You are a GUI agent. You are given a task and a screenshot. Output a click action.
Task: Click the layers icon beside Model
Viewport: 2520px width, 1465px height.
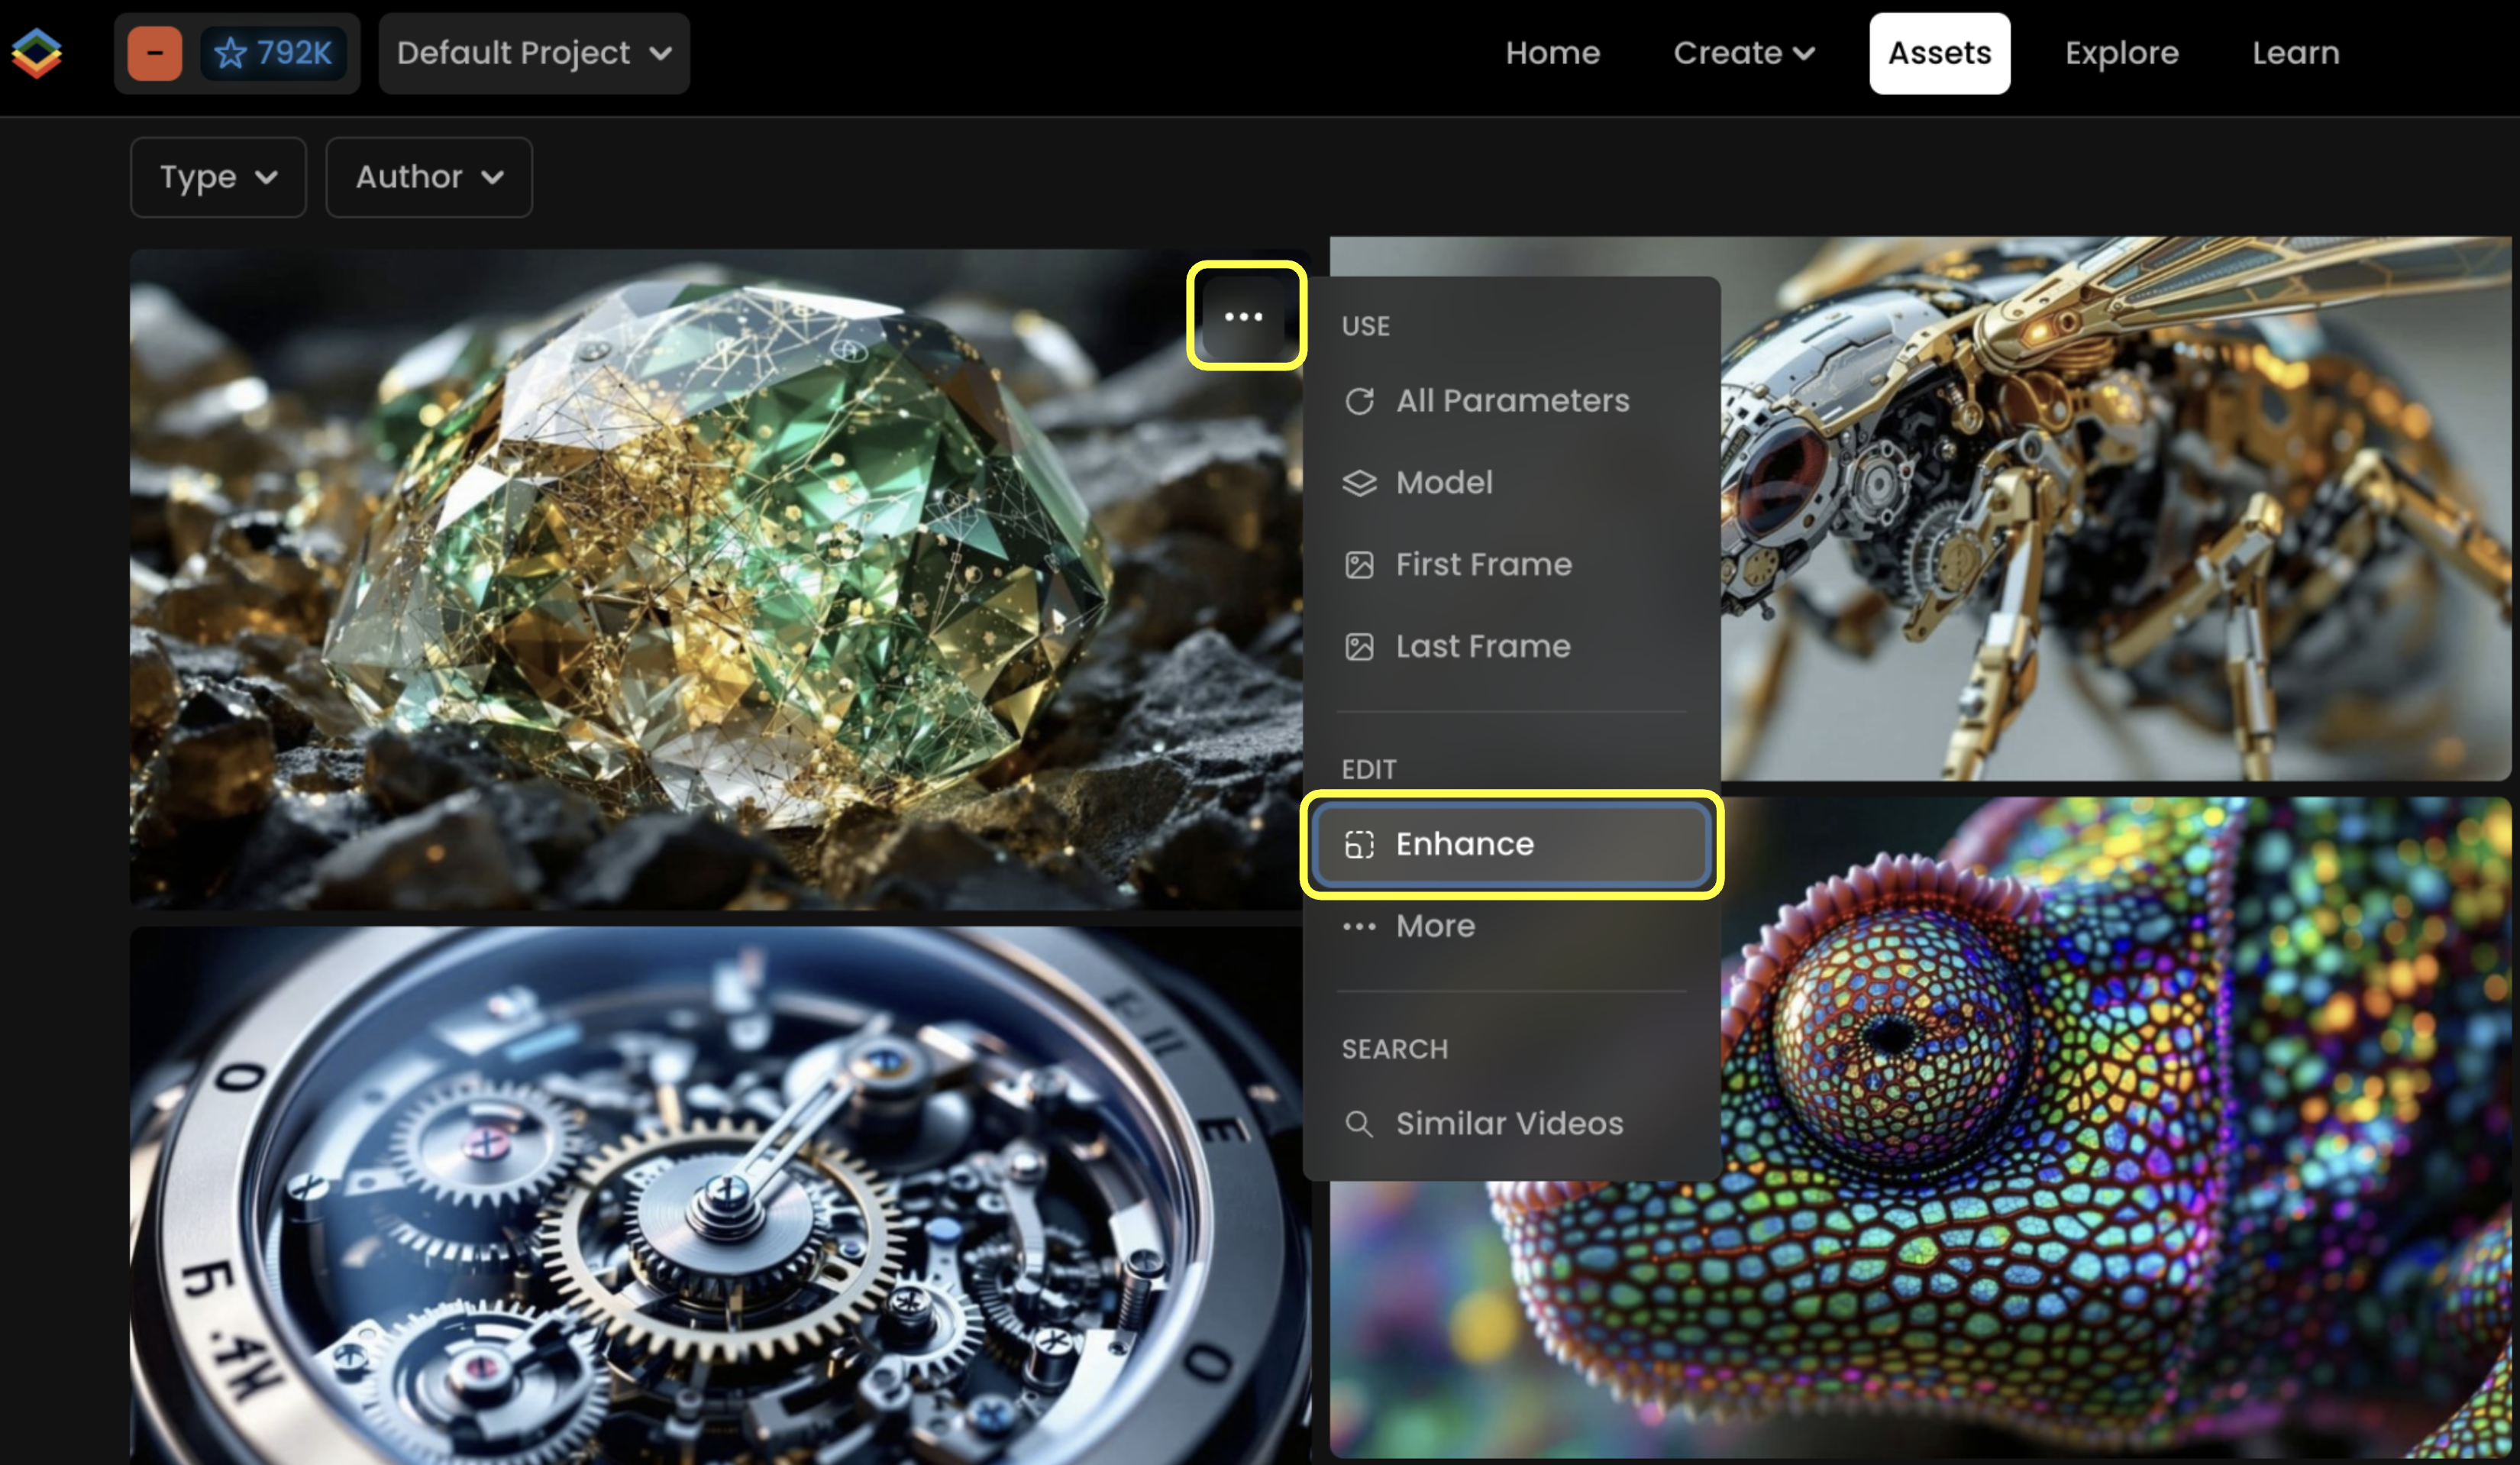1359,483
